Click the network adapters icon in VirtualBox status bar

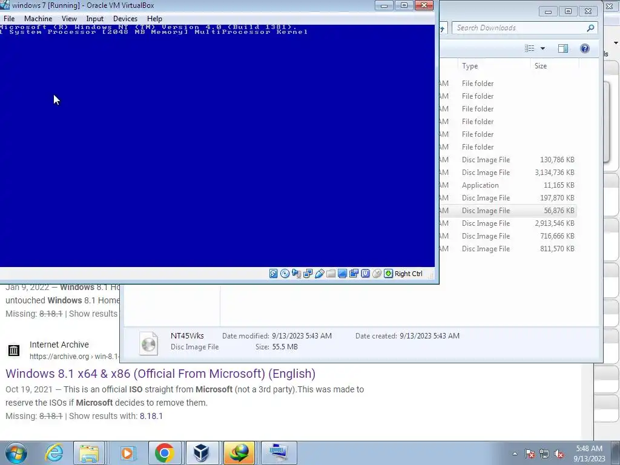[x=308, y=274]
